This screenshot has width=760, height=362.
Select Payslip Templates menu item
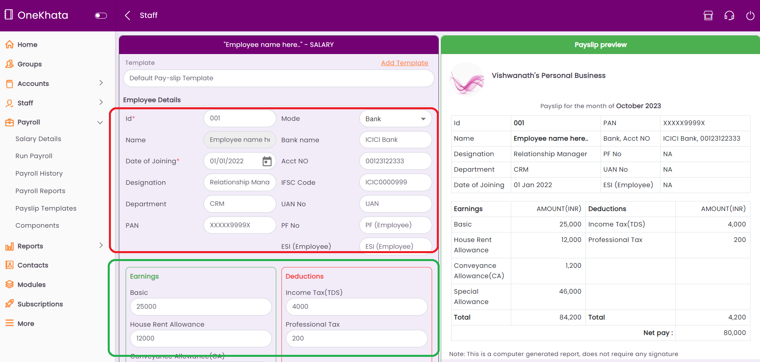click(x=46, y=208)
